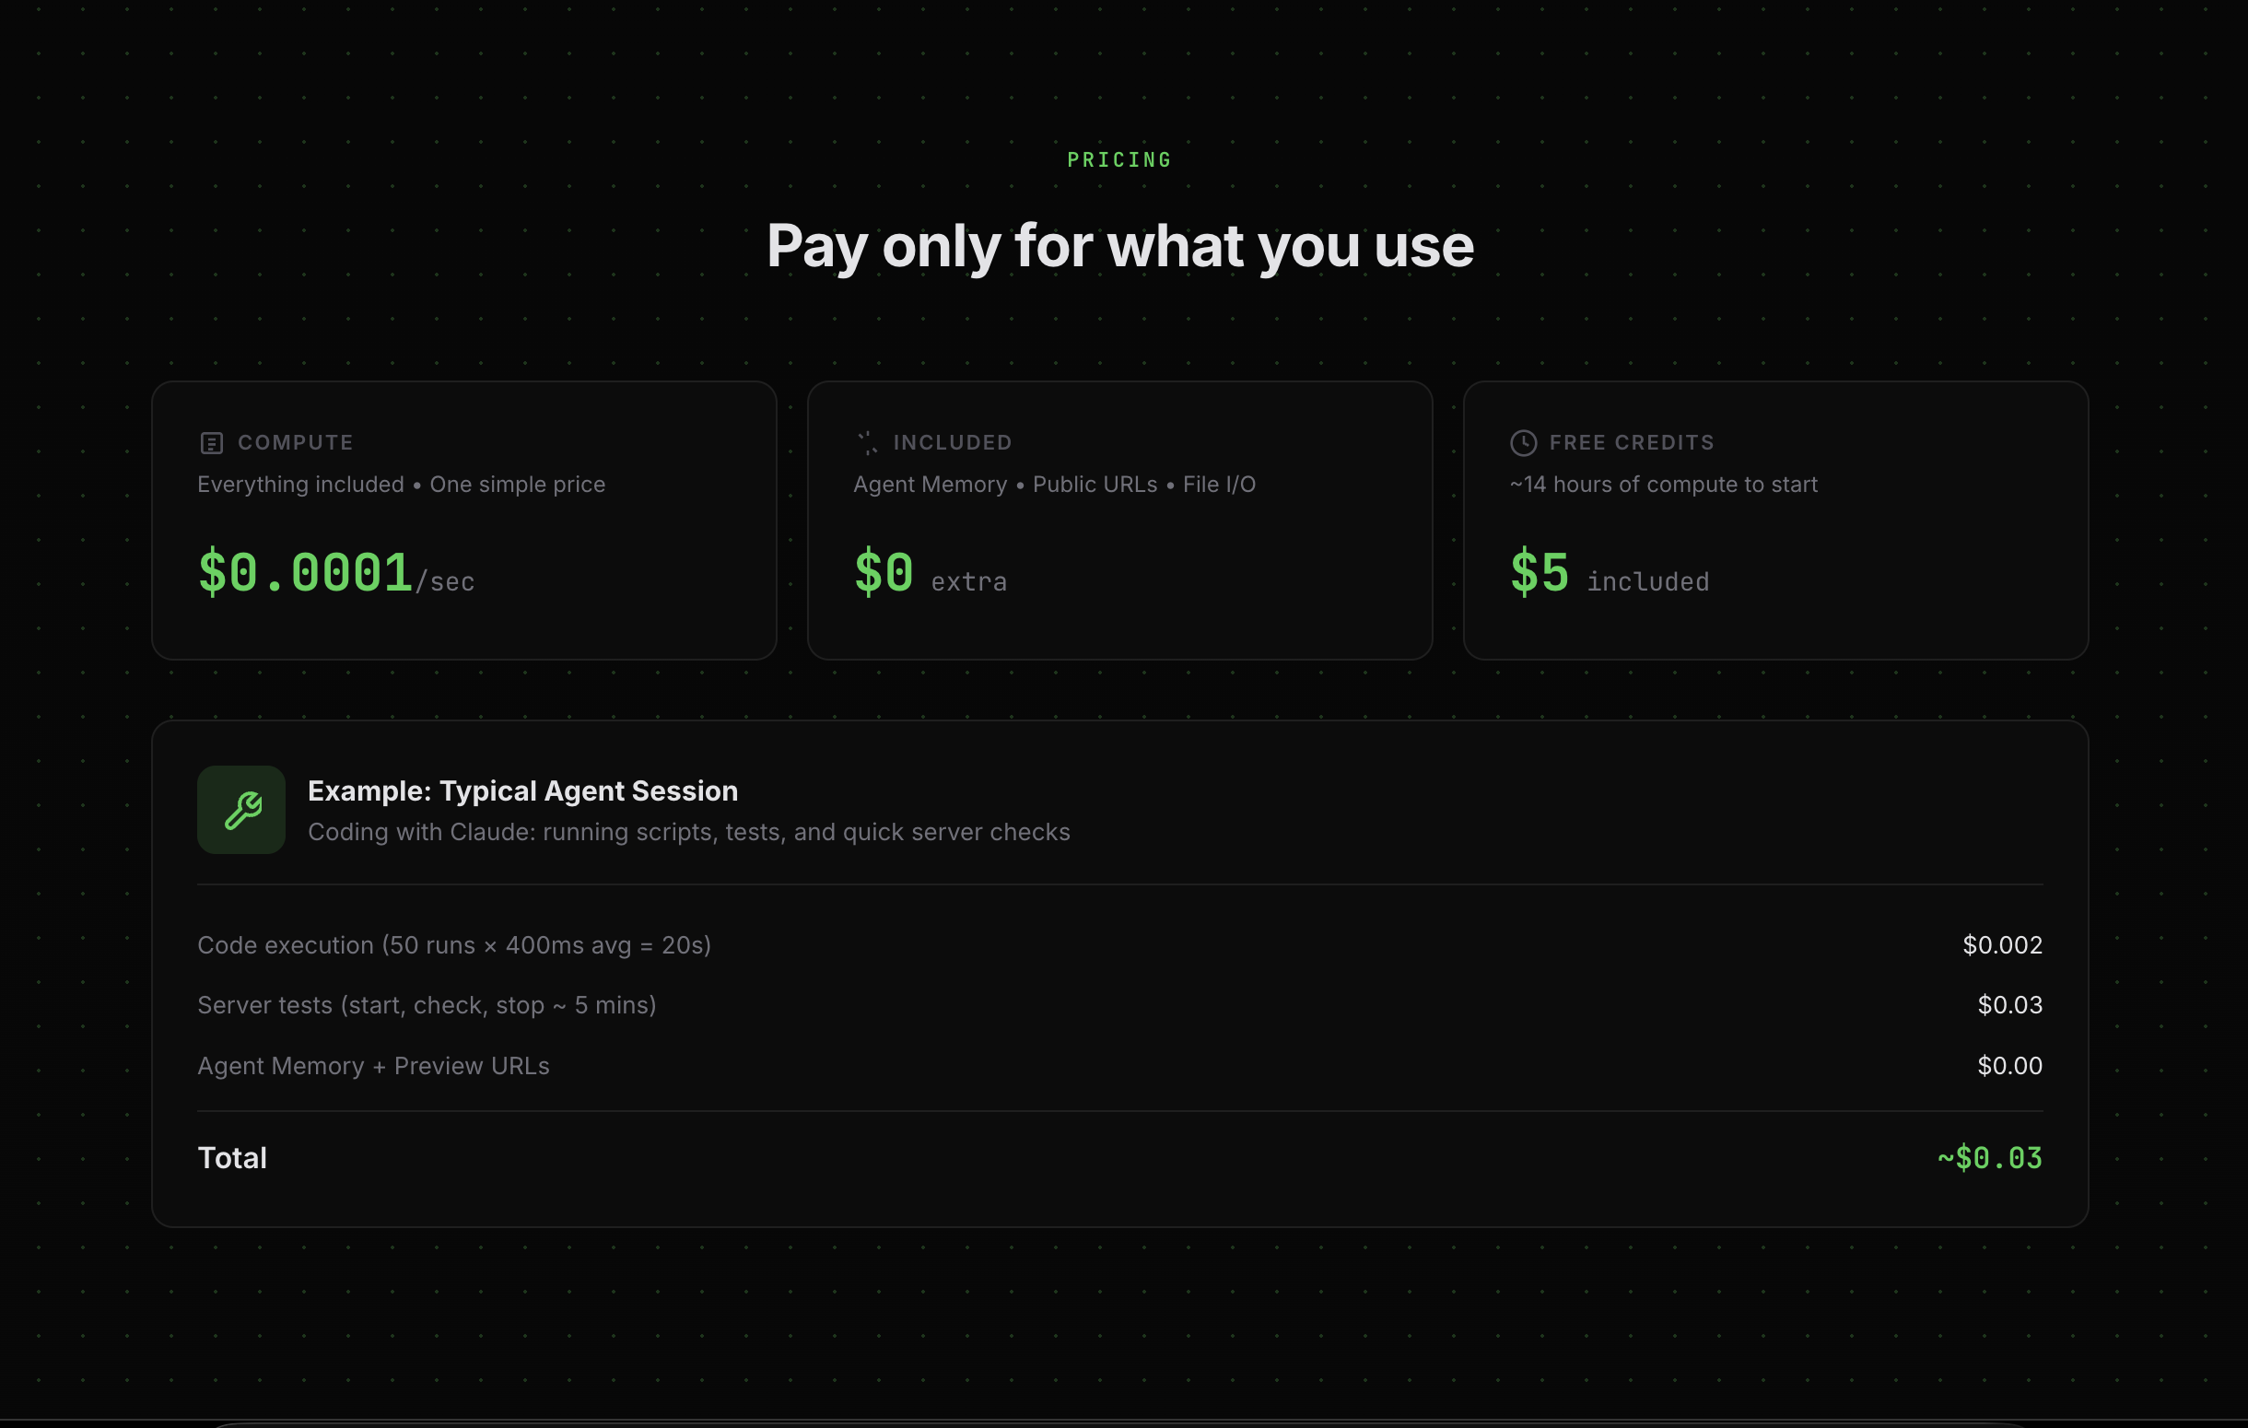This screenshot has width=2248, height=1428.
Task: Click the green wrench icon
Action: pos(241,810)
